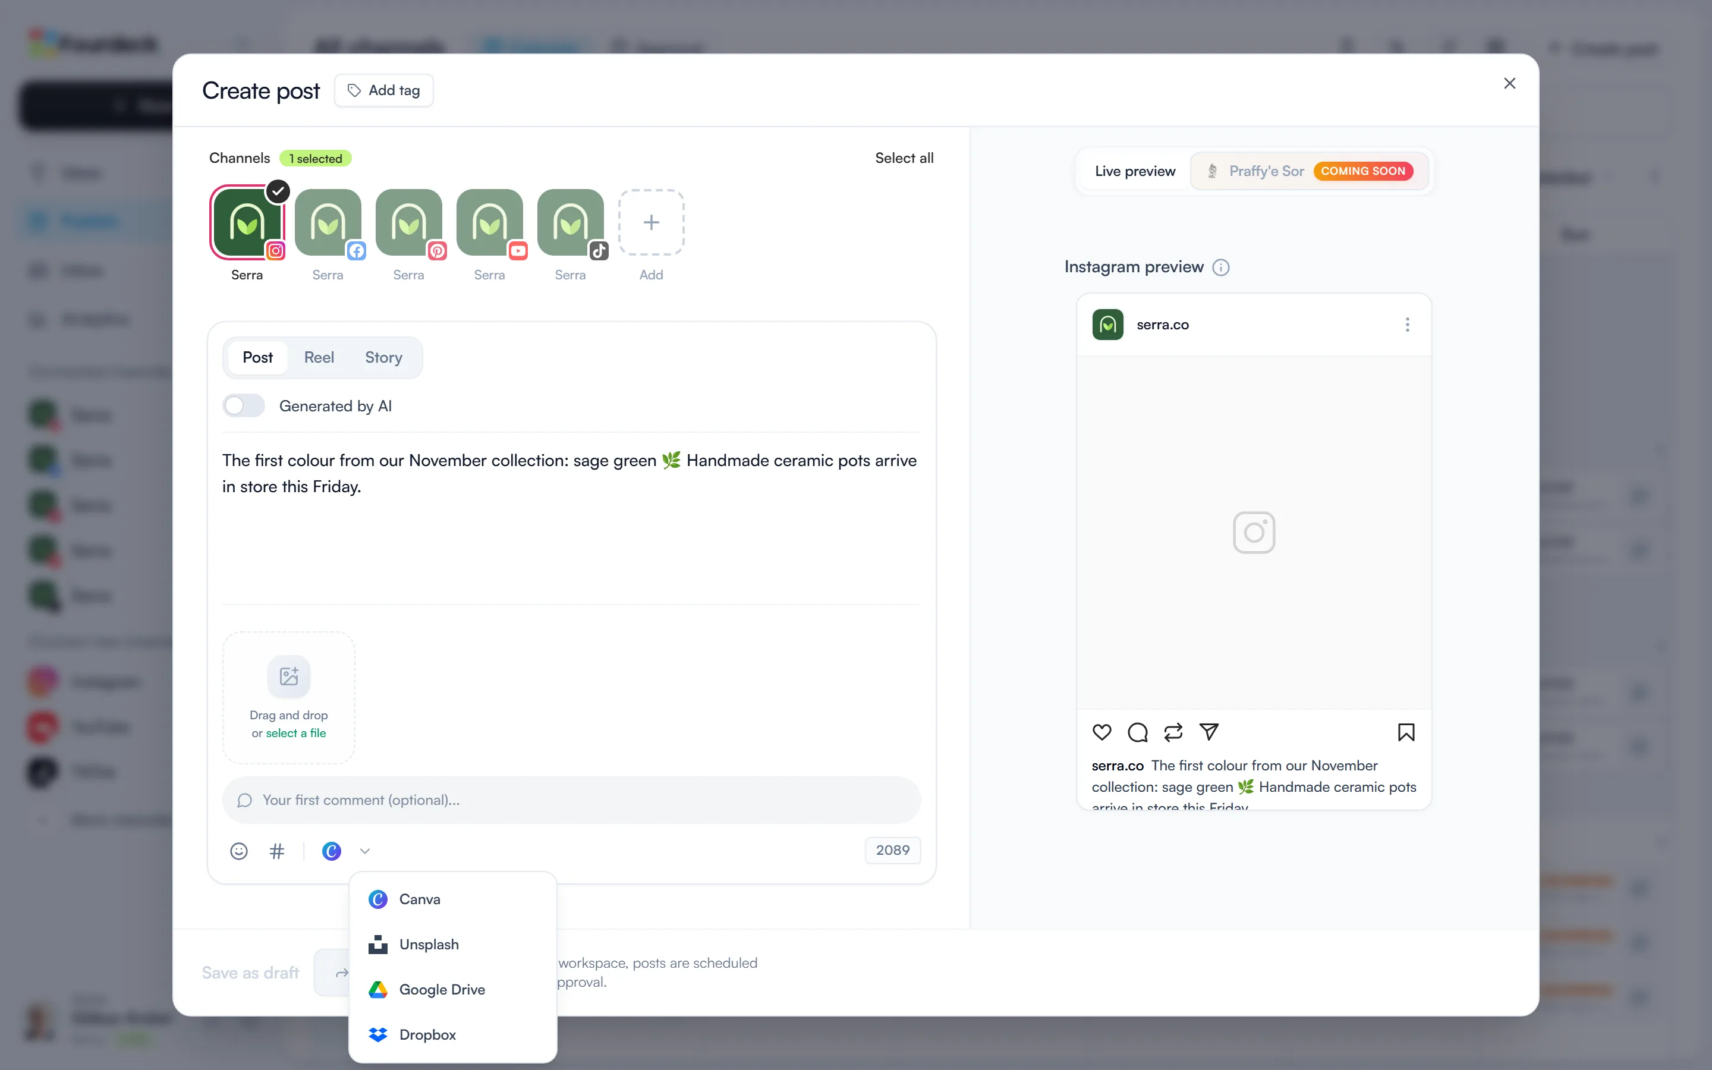
Task: Choose Unsplash from the integrations menu
Action: [453, 944]
